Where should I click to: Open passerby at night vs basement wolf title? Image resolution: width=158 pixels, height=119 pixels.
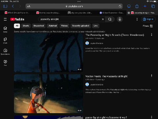[x=106, y=117]
